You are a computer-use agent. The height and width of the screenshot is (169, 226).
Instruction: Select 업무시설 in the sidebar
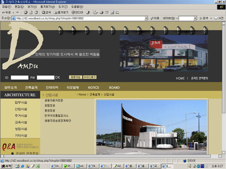coord(21,102)
